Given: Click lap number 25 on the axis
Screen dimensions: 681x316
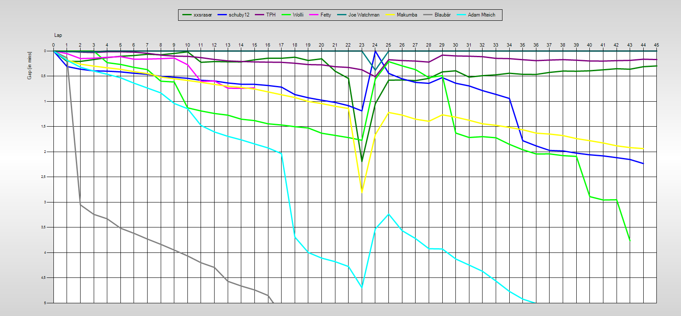Looking at the screenshot, I should pyautogui.click(x=388, y=45).
